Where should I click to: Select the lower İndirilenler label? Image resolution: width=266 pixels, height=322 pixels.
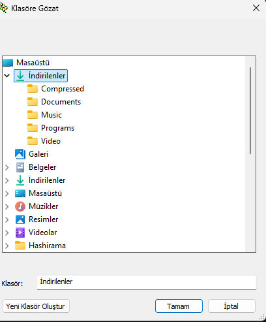click(47, 180)
